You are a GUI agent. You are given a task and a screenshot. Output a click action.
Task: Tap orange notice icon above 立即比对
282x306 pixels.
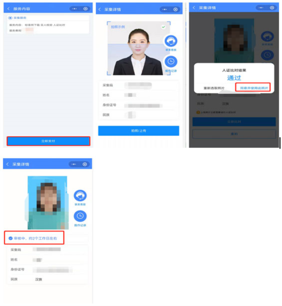[x=198, y=112]
